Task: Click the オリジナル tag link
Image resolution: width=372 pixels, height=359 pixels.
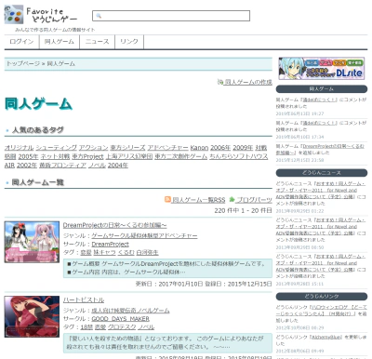Action: coord(19,148)
